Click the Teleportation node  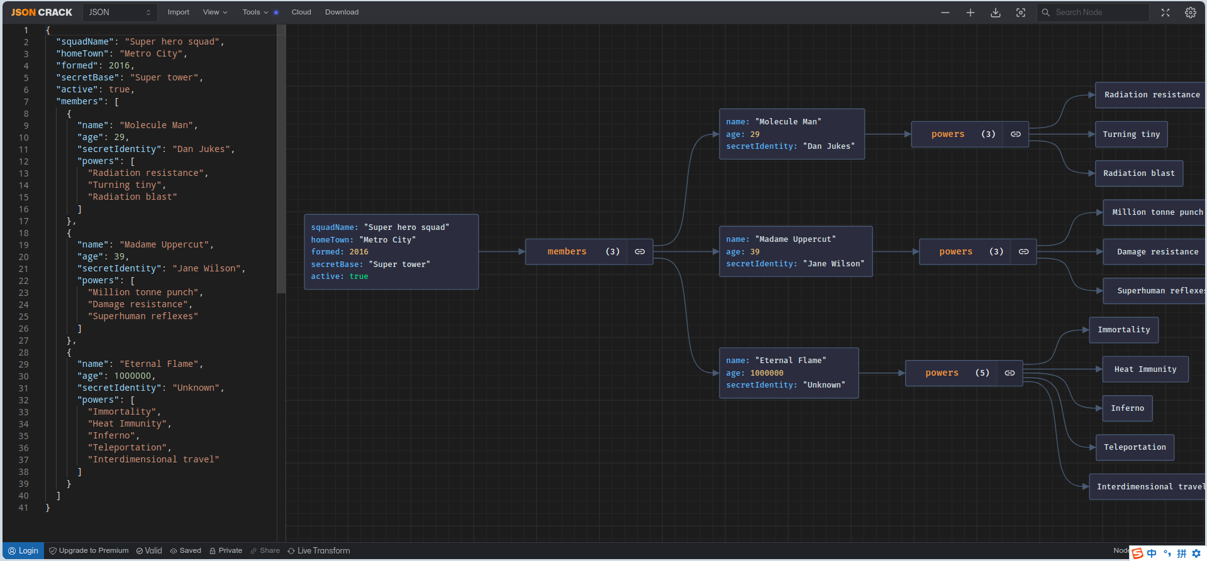(1135, 447)
